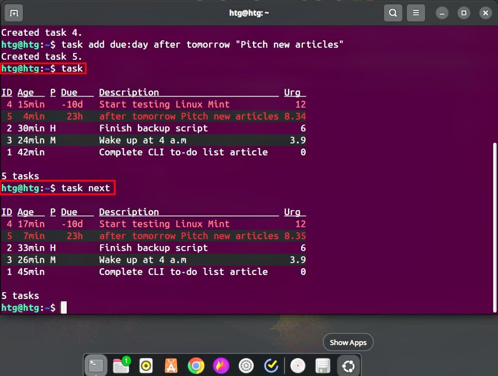The width and height of the screenshot is (498, 376).
Task: Open the floppy disk drive icon
Action: (x=323, y=366)
